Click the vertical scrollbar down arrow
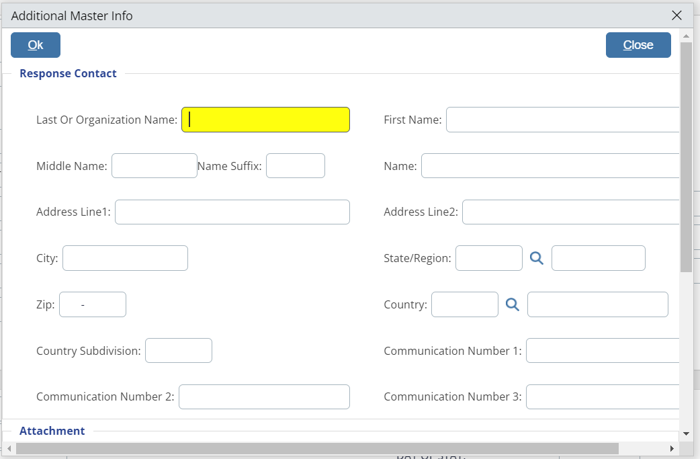 point(686,433)
